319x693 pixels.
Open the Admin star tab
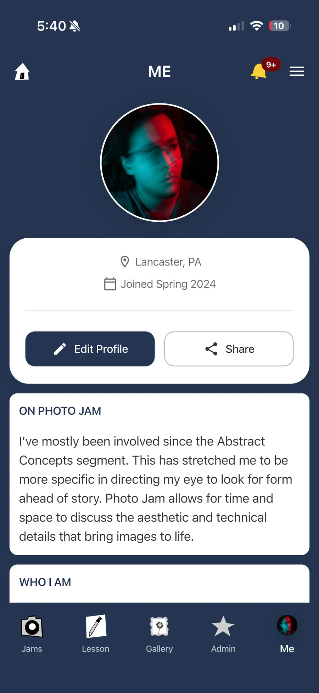223,634
